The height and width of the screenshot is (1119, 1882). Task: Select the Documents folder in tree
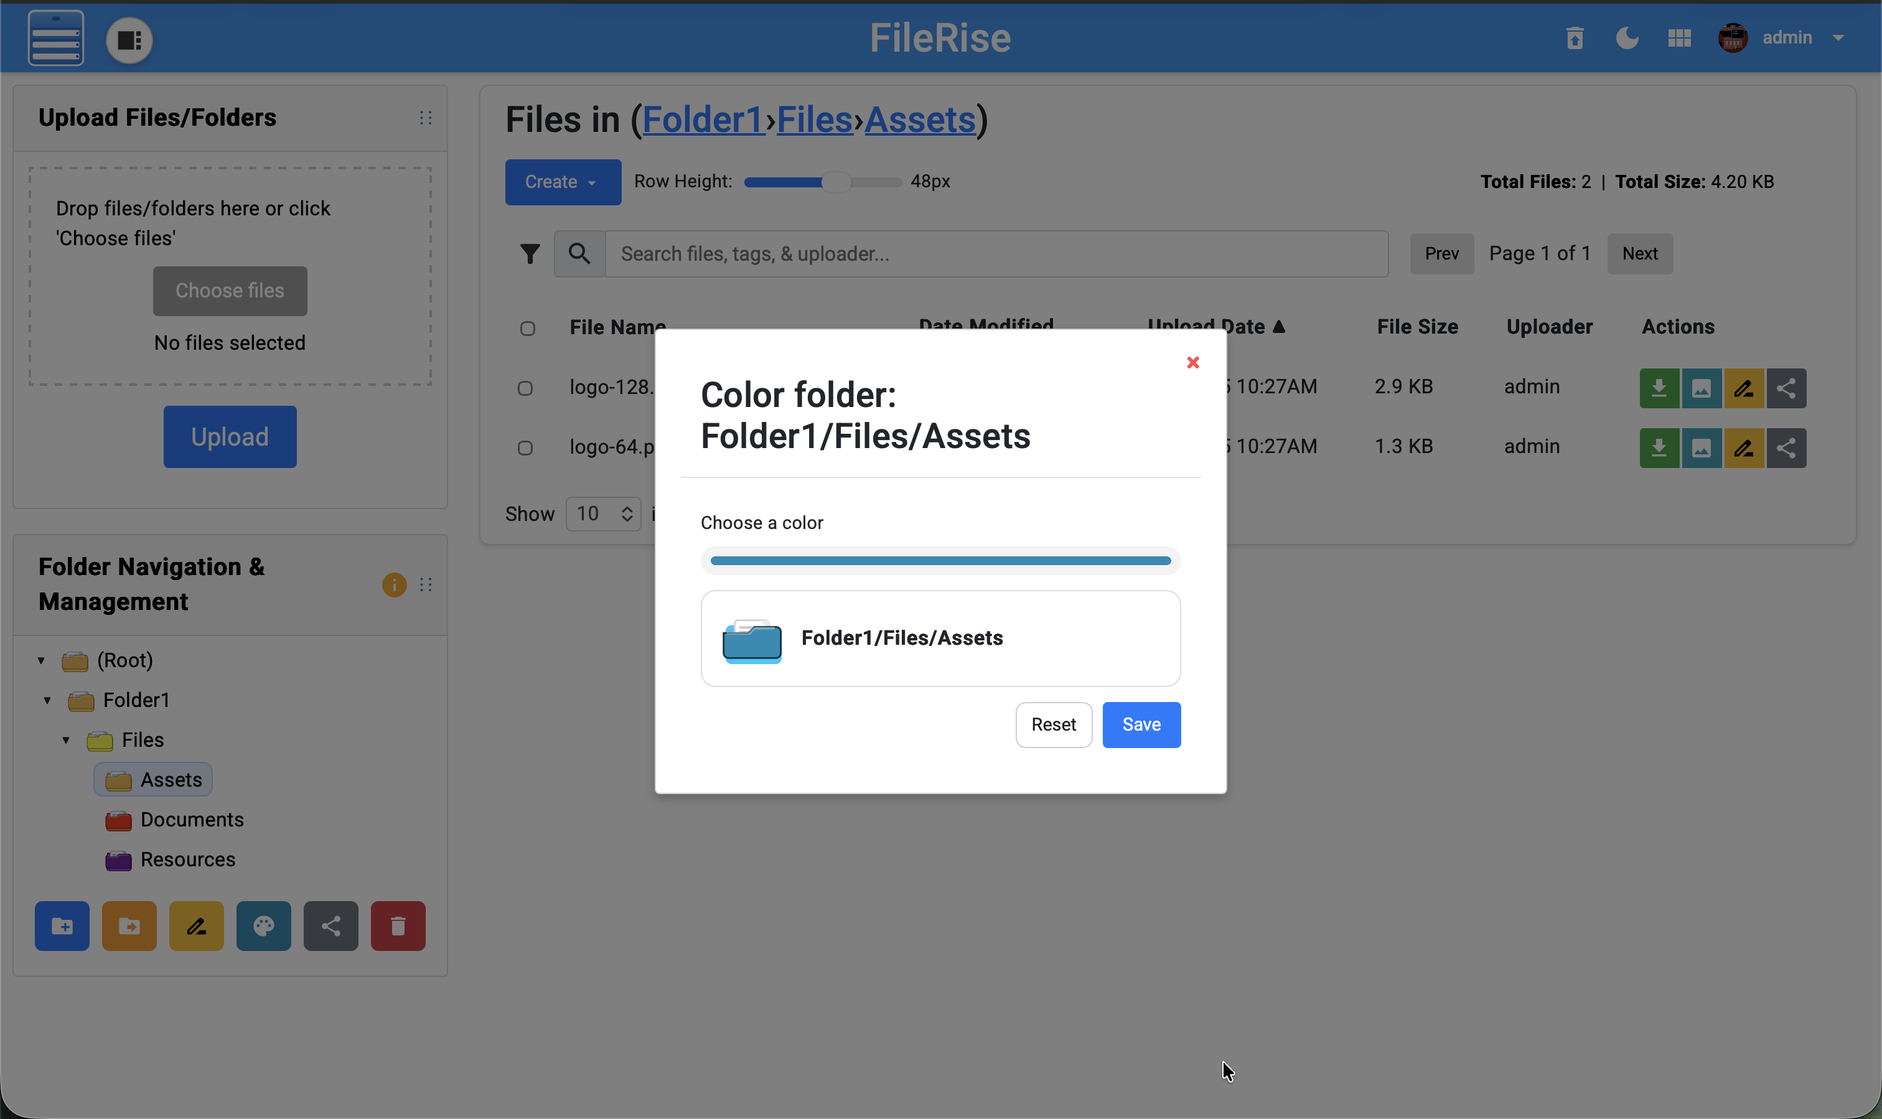(192, 820)
